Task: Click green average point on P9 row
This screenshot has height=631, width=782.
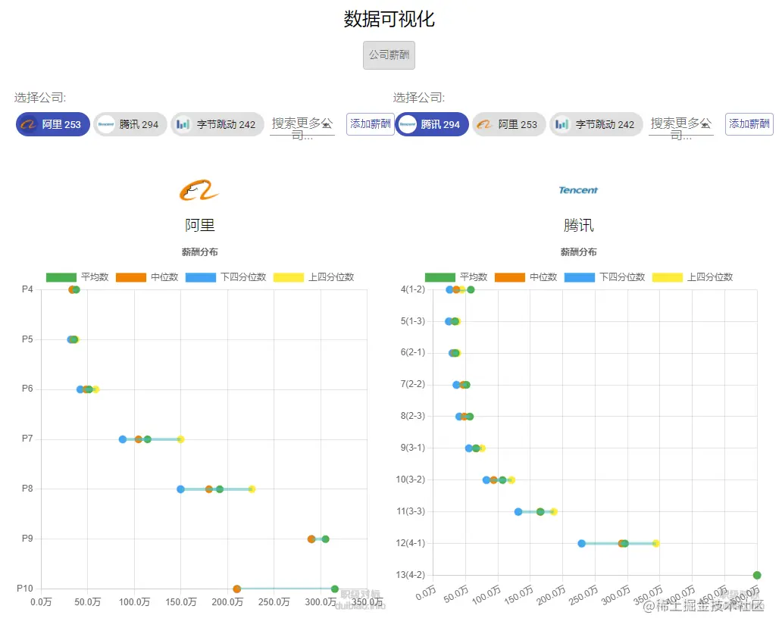Action: click(325, 539)
